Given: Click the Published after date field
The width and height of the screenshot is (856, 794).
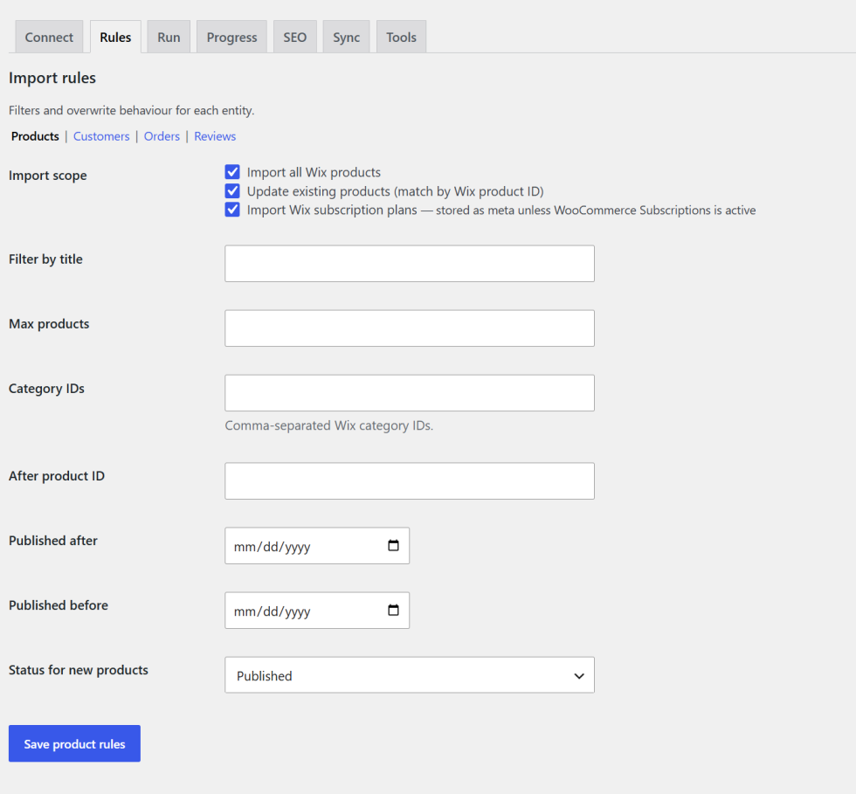Looking at the screenshot, I should [317, 546].
